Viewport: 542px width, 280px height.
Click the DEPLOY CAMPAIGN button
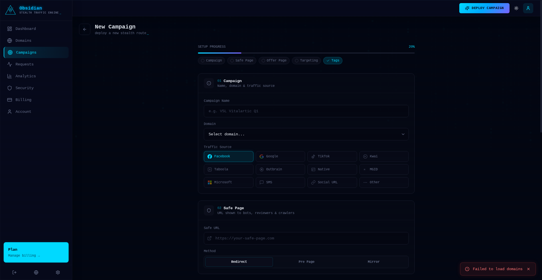tap(484, 8)
